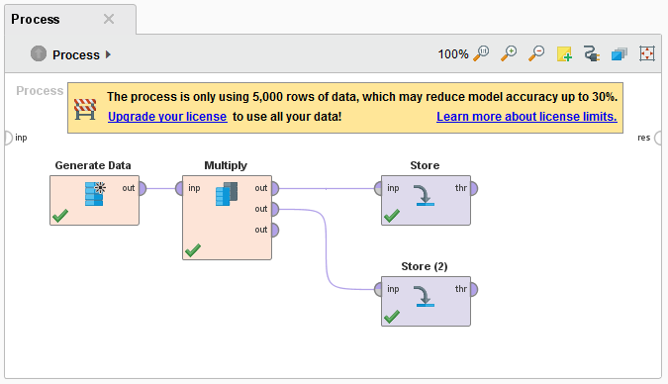This screenshot has height=384, width=668.
Task: Click the process res output port
Action: (x=658, y=138)
